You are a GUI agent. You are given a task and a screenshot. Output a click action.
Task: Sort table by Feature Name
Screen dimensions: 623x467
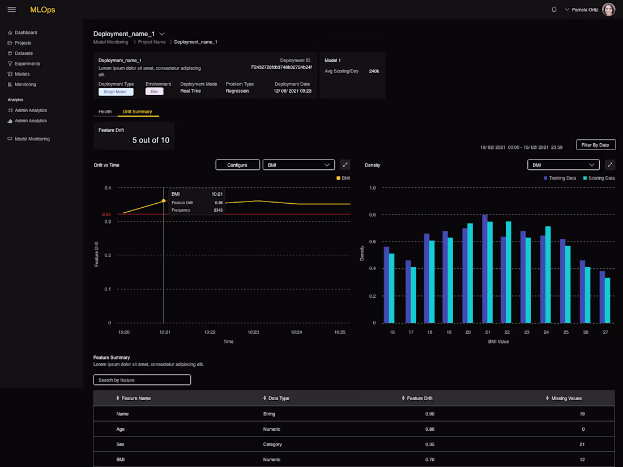[118, 398]
